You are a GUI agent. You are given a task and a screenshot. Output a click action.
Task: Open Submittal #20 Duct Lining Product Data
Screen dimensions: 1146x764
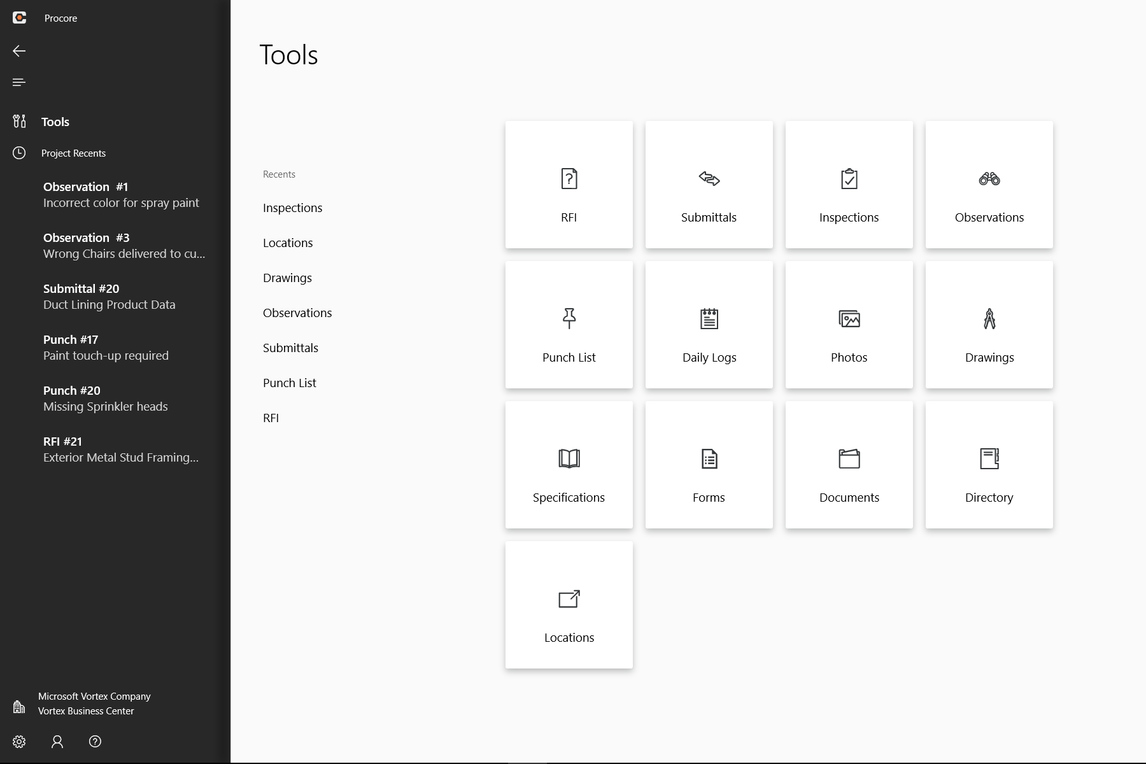pyautogui.click(x=110, y=297)
